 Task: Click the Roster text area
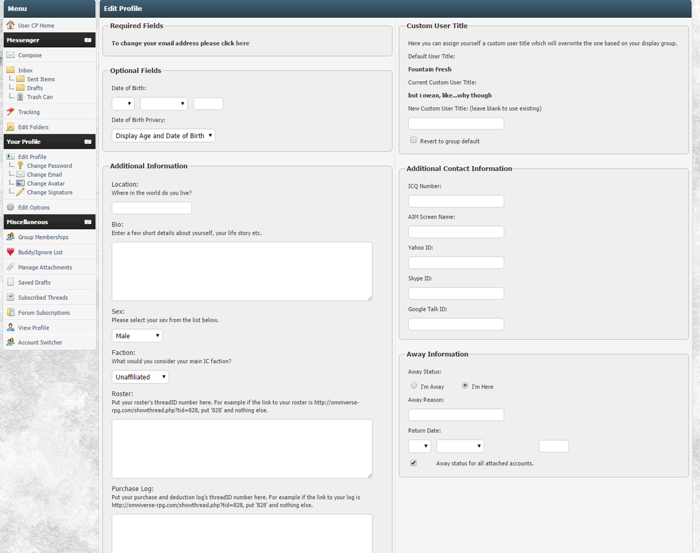242,449
